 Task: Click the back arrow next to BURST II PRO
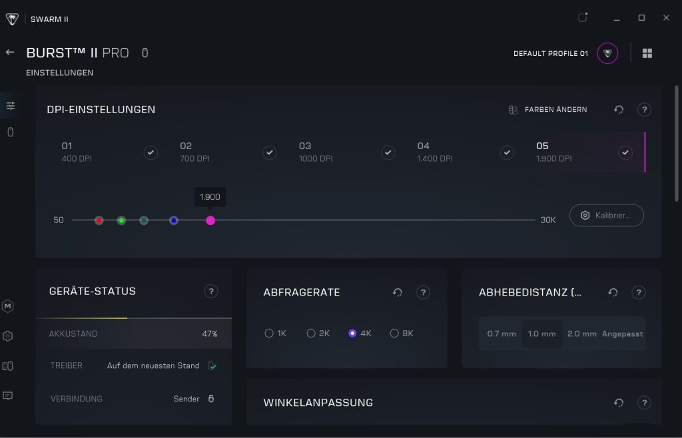click(10, 52)
